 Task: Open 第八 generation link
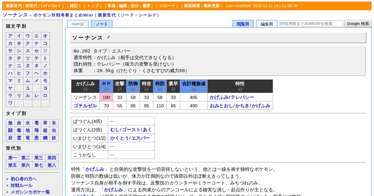click(52, 166)
